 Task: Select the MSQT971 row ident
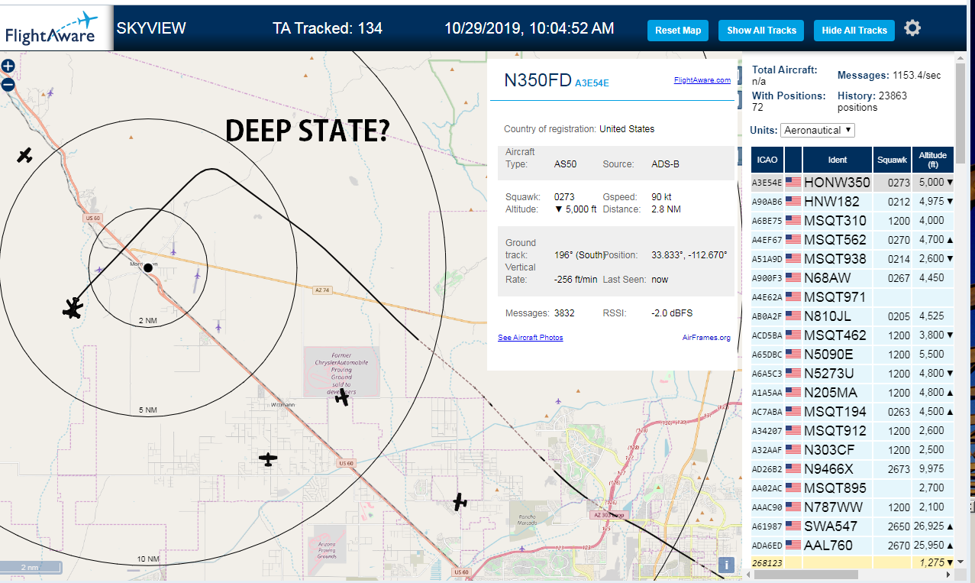click(837, 297)
